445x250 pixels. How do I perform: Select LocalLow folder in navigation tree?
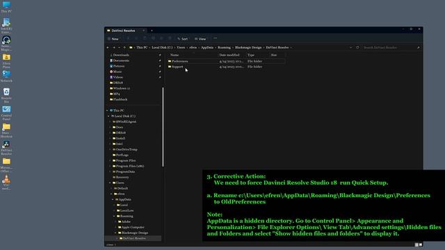[127, 210]
